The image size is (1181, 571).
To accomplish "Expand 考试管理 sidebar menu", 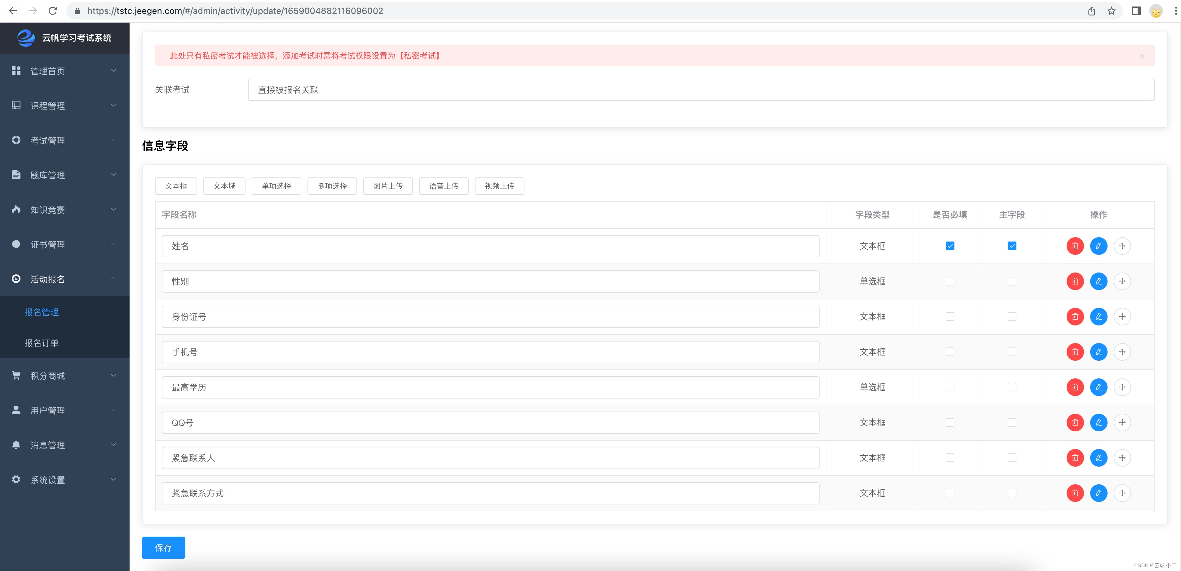I will (x=65, y=141).
